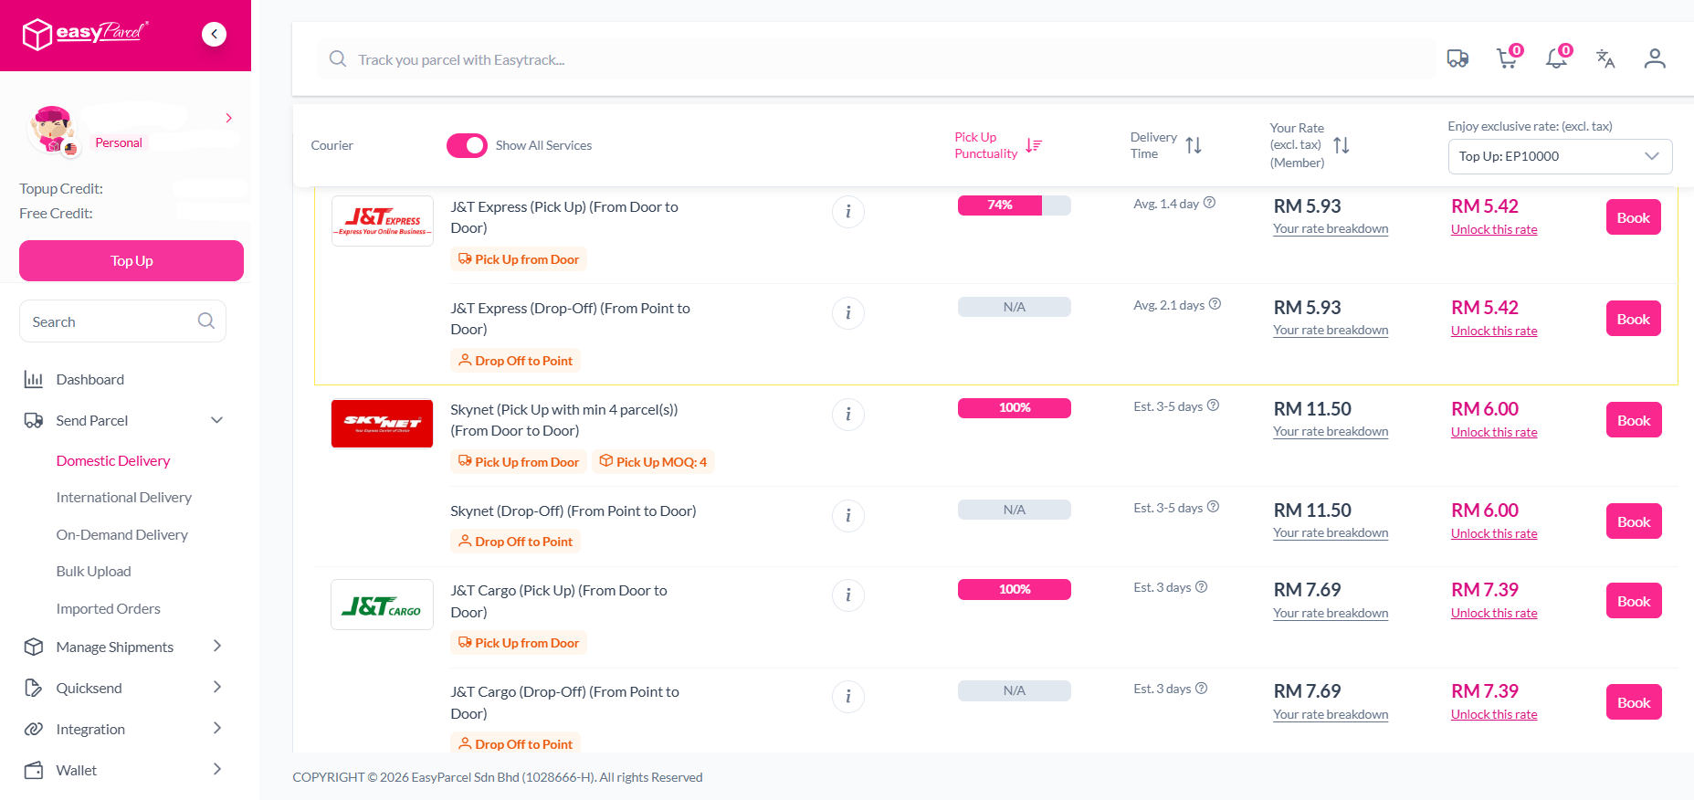Book Skynet (Drop-Off) service
The image size is (1694, 800).
point(1633,521)
